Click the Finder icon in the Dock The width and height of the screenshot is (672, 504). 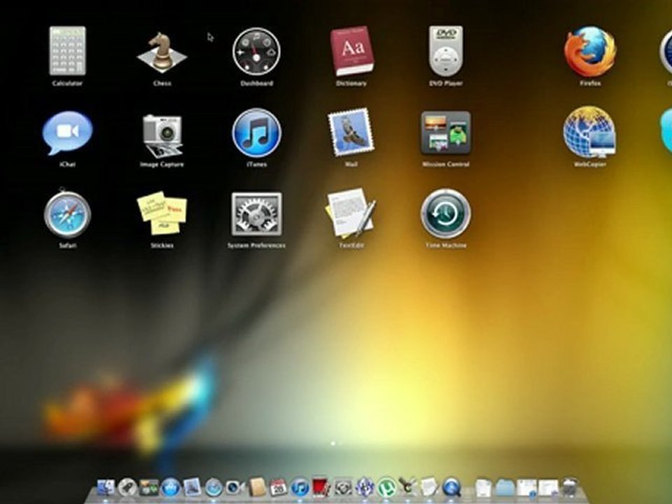tap(106, 487)
